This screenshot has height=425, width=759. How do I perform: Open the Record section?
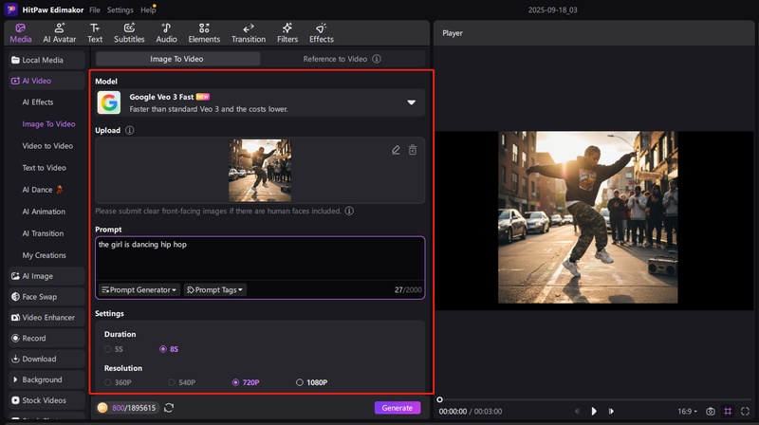click(x=46, y=339)
